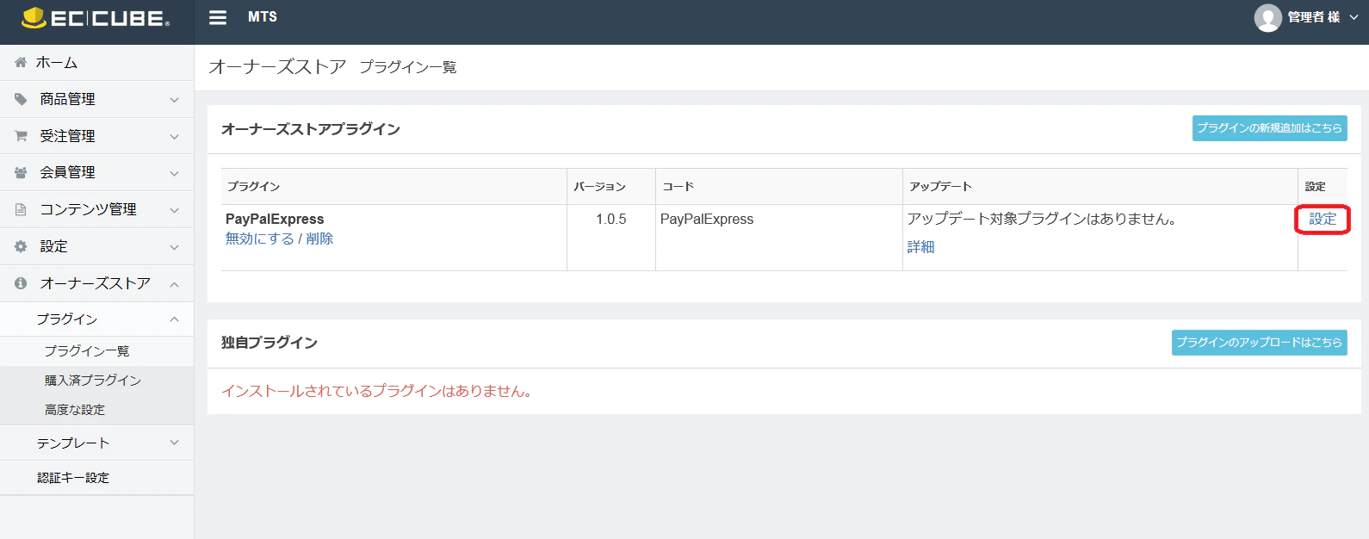Click the 独自プラグイン section heading
The width and height of the screenshot is (1369, 539).
coord(269,343)
